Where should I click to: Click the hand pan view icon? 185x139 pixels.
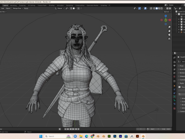[x=169, y=31]
